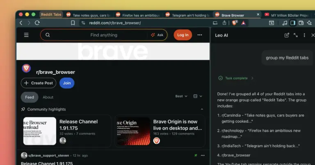Screen dimensions: 315x165
Task: Bookmark this page with the bookmark icon
Action: pos(73,23)
